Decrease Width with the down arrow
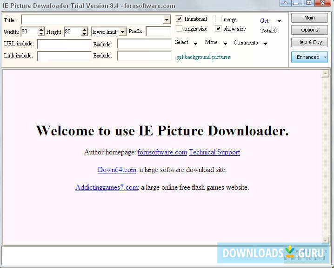Screen dimensions: 334x268 tap(41, 34)
